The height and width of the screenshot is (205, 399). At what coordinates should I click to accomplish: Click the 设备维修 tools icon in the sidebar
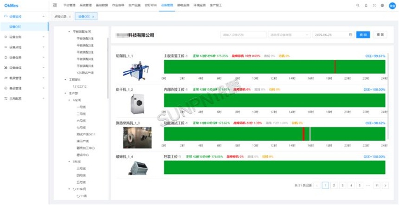click(x=6, y=68)
